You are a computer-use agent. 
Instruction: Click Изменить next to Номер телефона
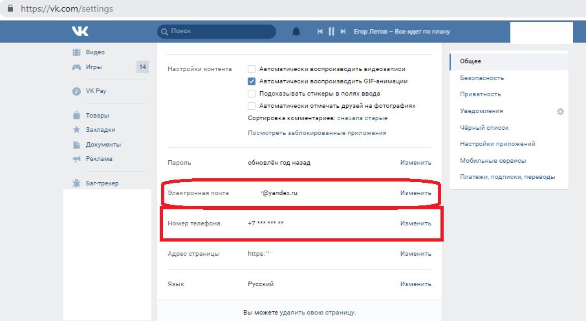[x=415, y=223]
